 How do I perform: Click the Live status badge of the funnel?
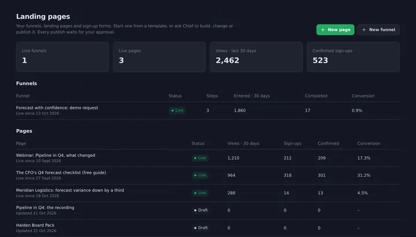[x=177, y=110]
